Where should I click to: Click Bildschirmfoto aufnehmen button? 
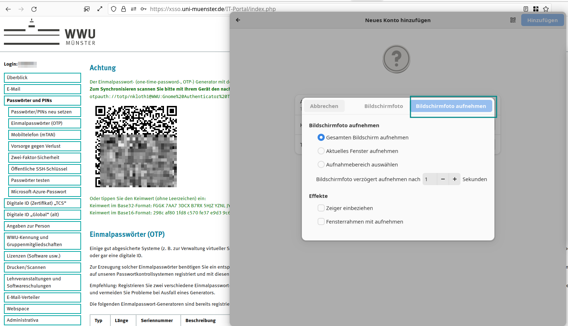point(451,106)
